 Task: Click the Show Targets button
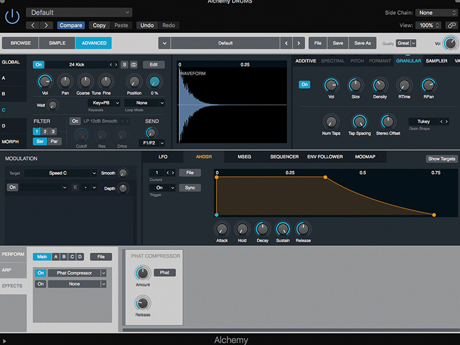tap(441, 159)
